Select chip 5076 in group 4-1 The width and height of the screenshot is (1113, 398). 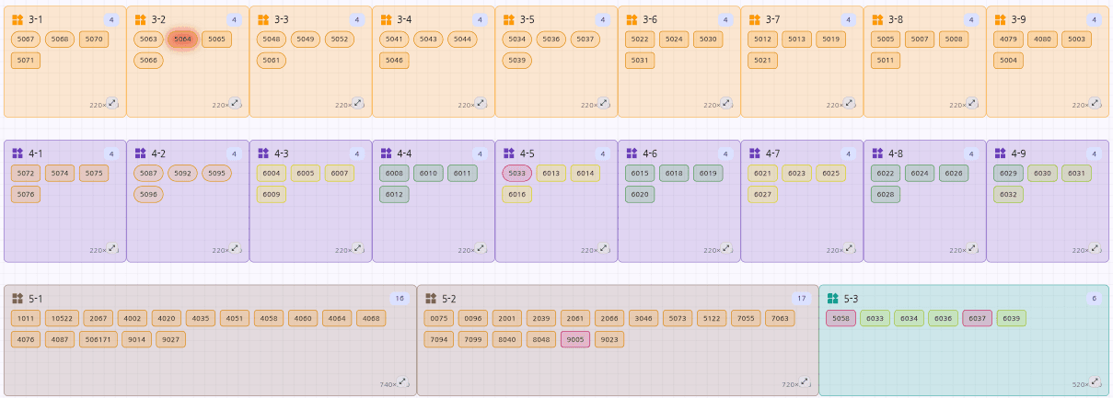click(x=26, y=194)
